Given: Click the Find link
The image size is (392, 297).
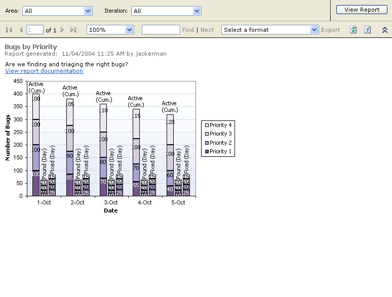Looking at the screenshot, I should click(188, 30).
